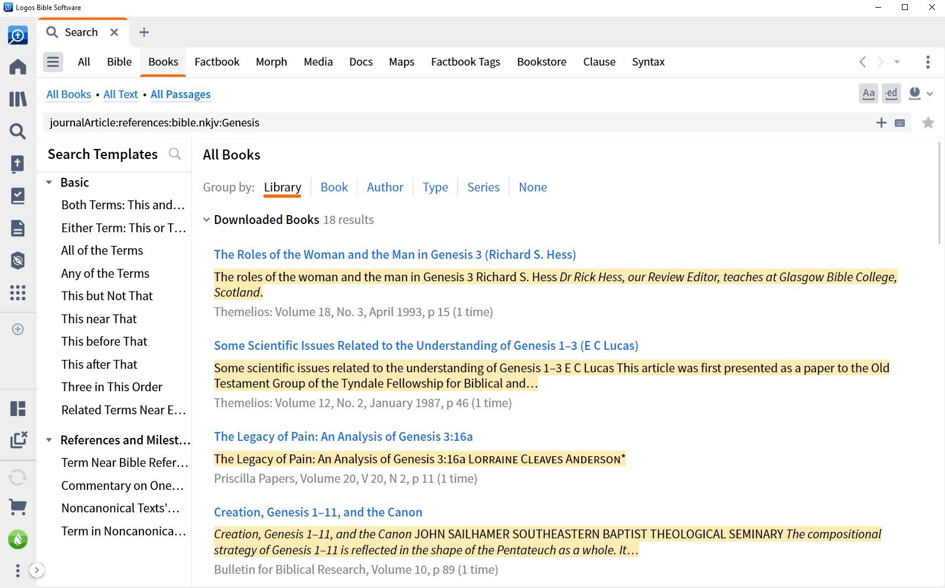
Task: Group results by Author
Action: click(385, 187)
